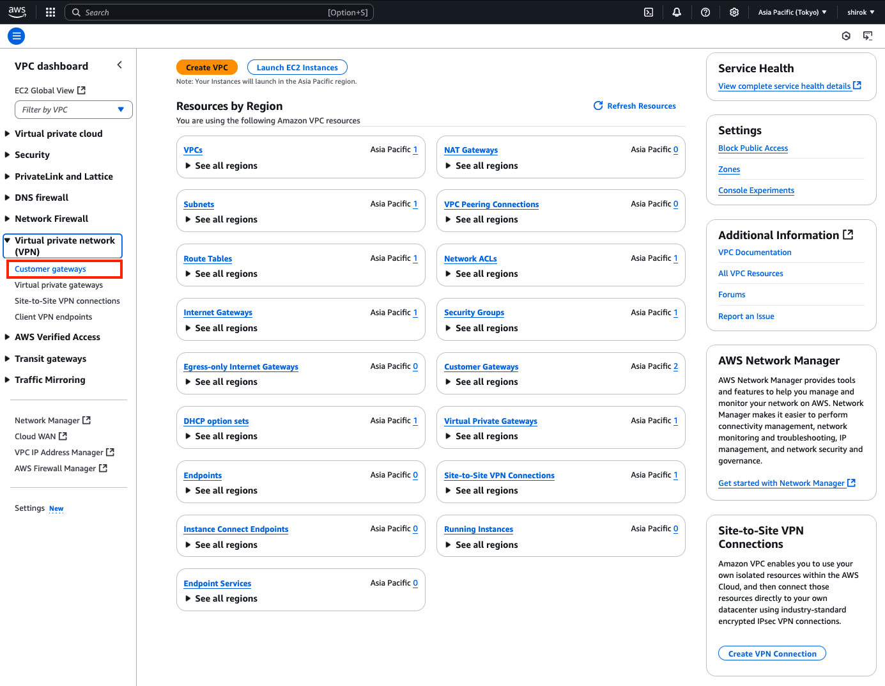This screenshot has height=686, width=885.
Task: Open the Security Groups resource link
Action: [x=474, y=313]
